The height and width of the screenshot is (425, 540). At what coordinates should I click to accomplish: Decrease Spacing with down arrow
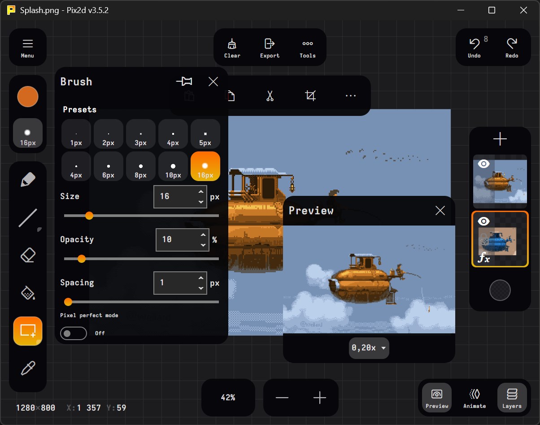[x=201, y=288]
